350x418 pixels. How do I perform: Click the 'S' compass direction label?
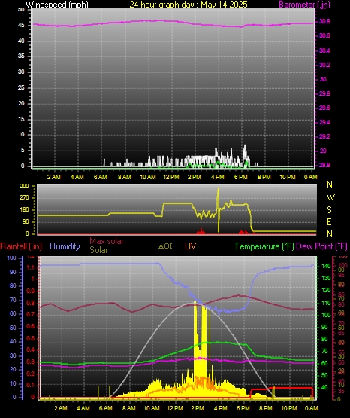point(329,210)
